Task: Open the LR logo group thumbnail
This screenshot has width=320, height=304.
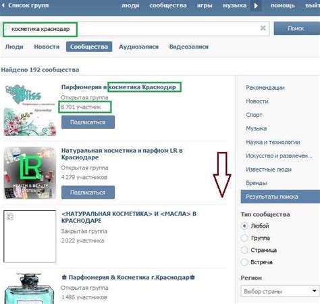Action: click(x=30, y=173)
